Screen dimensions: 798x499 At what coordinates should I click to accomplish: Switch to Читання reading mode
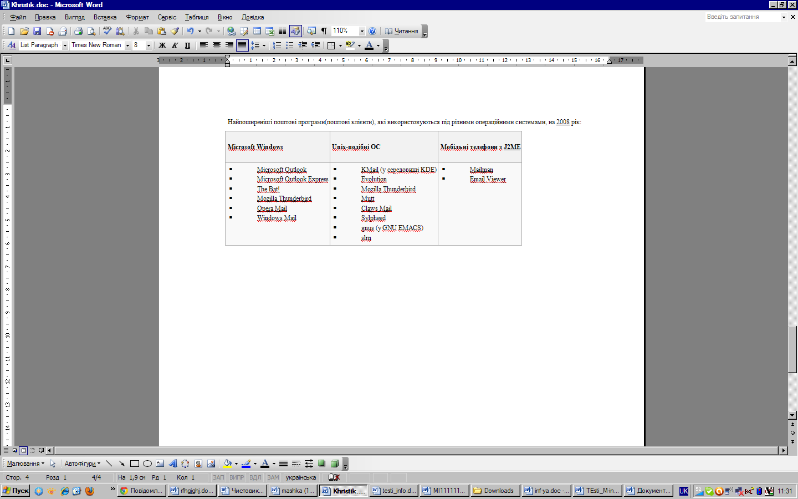[402, 31]
